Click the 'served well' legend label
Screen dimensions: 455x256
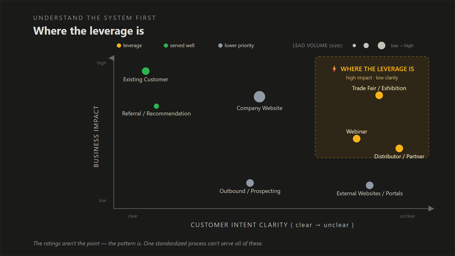[x=182, y=46]
